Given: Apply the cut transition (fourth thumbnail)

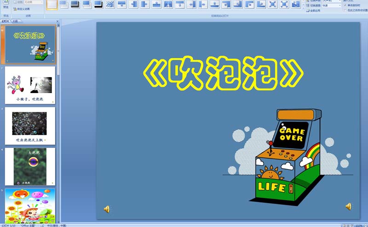Looking at the screenshot, I should point(87,4).
